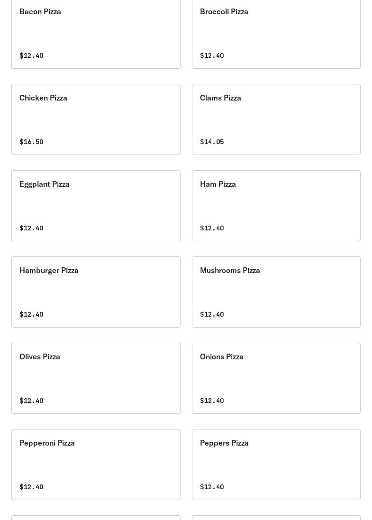Tap the price under Bacon Pizza
This screenshot has width=372, height=520.
[x=31, y=55]
